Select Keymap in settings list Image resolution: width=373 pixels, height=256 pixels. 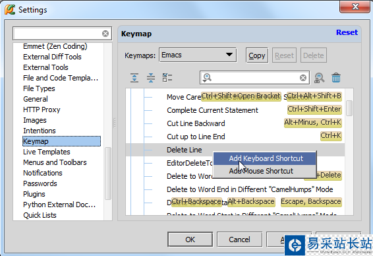click(x=61, y=141)
